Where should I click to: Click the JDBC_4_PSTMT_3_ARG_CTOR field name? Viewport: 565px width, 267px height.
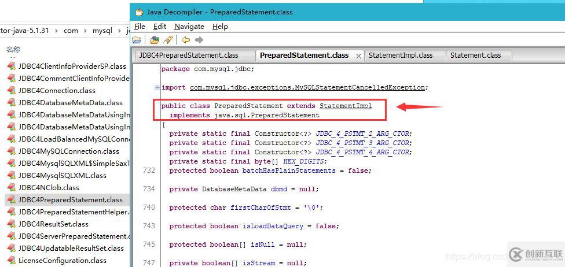(x=362, y=143)
